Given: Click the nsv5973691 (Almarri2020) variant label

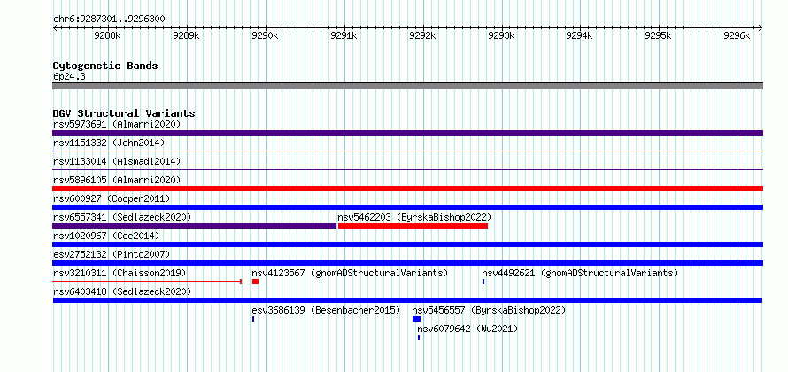Looking at the screenshot, I should coord(117,124).
